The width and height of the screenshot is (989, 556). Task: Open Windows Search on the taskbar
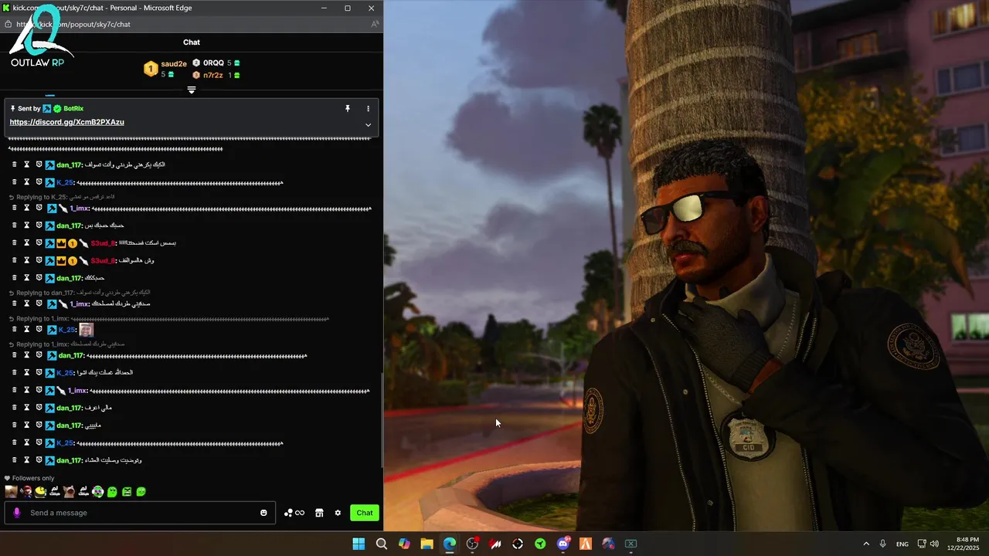coord(381,544)
